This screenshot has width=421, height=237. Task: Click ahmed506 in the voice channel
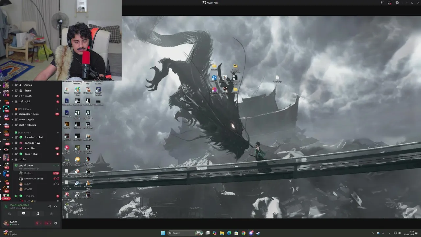click(39, 179)
